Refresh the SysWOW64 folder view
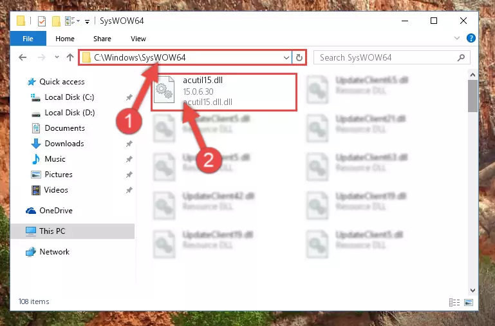 (x=299, y=57)
